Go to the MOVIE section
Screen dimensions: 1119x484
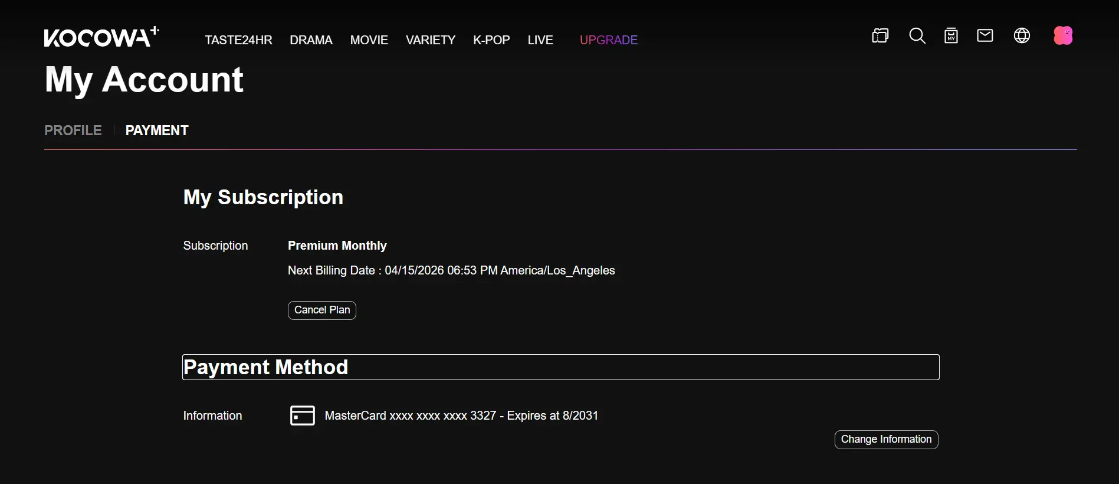tap(369, 40)
